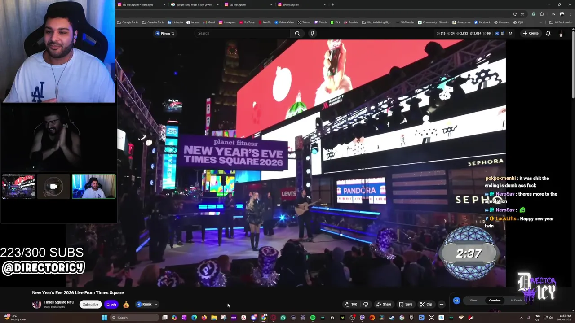
Task: Open the YouTube account avatar top right
Action: pyautogui.click(x=561, y=34)
